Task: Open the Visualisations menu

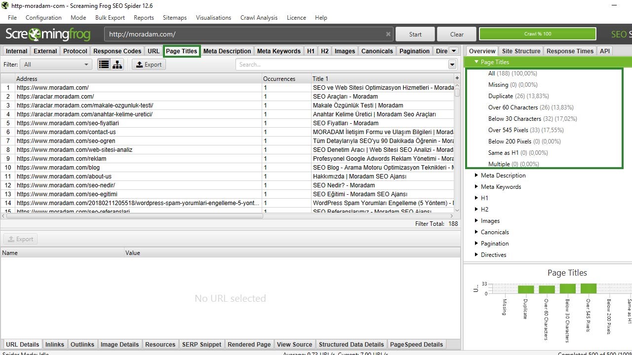Action: 213,17
